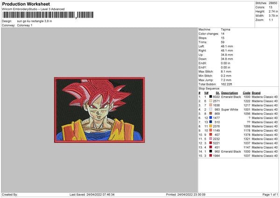Click thread code '1378' in row 10

(x=247, y=135)
